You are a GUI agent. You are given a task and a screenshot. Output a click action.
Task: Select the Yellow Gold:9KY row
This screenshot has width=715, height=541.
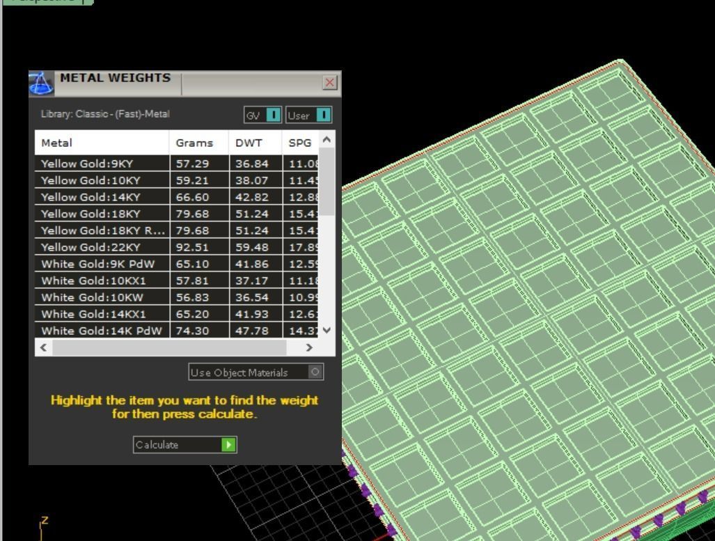click(176, 164)
